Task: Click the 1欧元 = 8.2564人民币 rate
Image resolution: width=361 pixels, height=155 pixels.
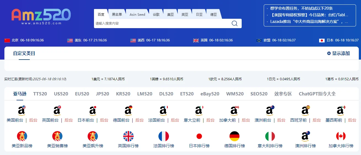Action: [x=225, y=79]
